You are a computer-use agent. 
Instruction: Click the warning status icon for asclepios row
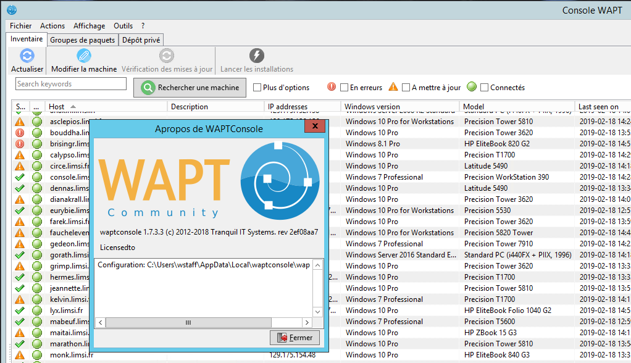pyautogui.click(x=19, y=122)
